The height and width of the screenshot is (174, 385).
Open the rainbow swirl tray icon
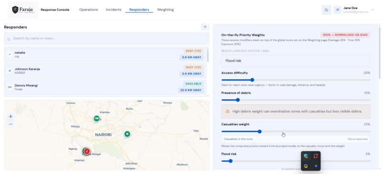coord(306,166)
